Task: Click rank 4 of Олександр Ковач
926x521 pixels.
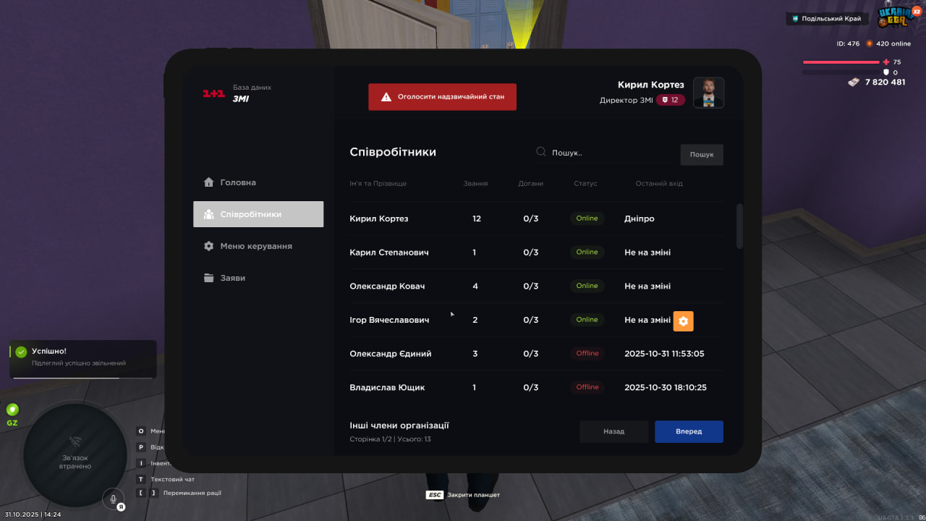Action: click(475, 286)
